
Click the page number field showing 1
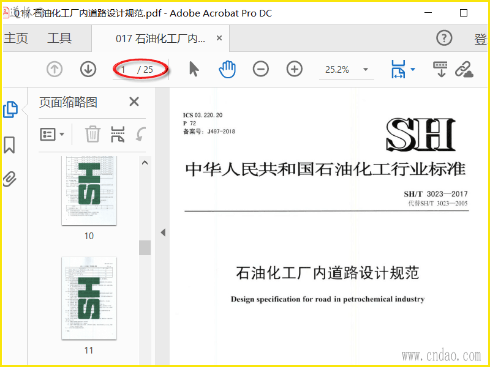[124, 69]
